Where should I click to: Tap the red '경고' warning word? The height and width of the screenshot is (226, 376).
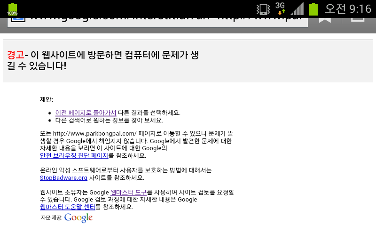pos(16,55)
